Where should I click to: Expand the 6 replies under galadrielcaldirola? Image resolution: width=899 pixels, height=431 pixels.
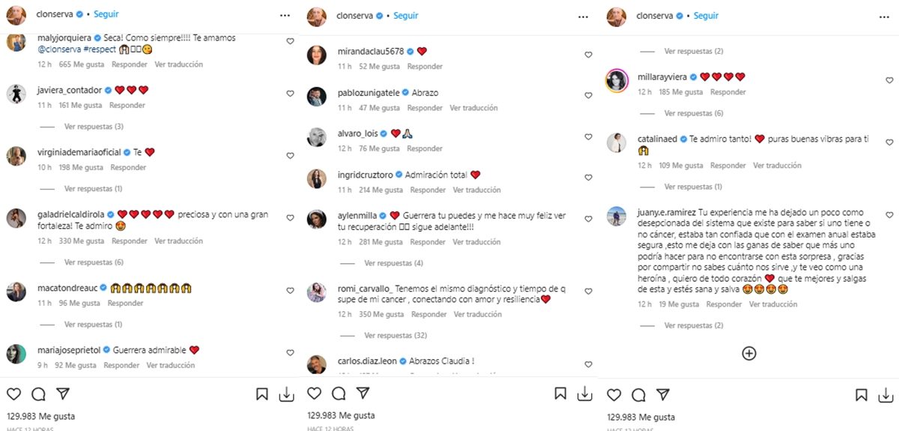(94, 262)
